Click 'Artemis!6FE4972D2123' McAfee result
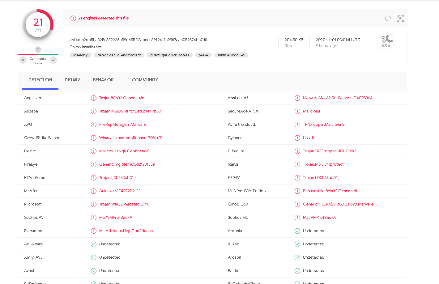 [x=120, y=191]
